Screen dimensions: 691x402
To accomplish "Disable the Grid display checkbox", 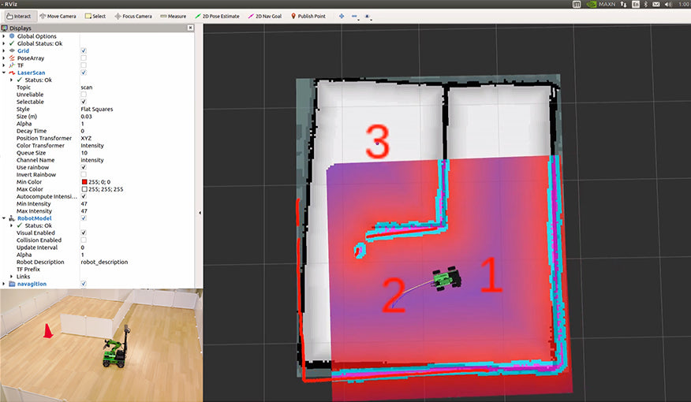I will coord(84,50).
